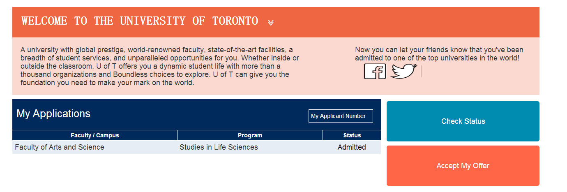Click the My Applicant Number field
The image size is (567, 192).
341,116
